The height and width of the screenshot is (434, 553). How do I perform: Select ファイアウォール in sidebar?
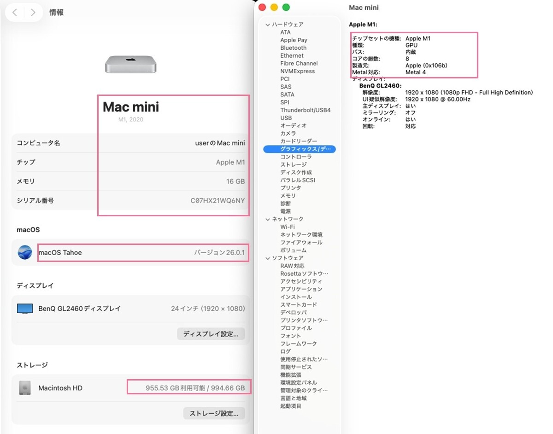[x=301, y=243]
